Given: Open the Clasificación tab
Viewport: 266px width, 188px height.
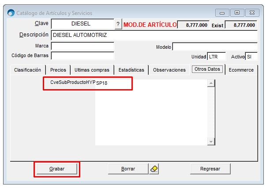Looking at the screenshot, I should tap(27, 70).
